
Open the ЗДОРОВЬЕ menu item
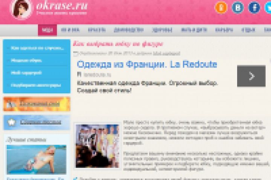point(162,30)
